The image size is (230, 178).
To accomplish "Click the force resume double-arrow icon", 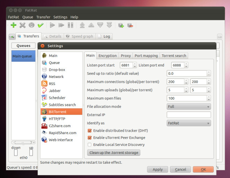I will tap(61, 25).
